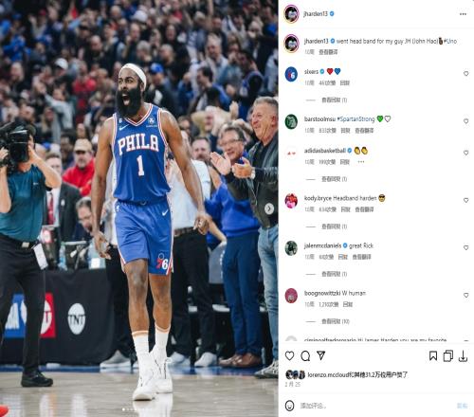Viewport: 474px width, 417px height.
Task: Open the three-dot more options menu
Action: 463,14
